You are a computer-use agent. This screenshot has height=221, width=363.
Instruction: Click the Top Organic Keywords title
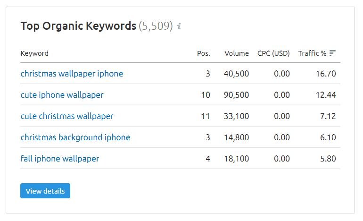(78, 26)
